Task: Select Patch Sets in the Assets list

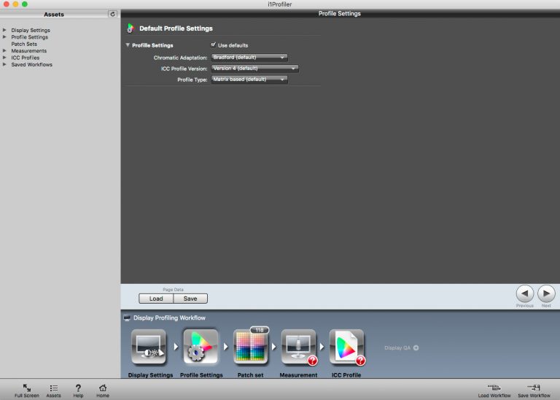Action: [24, 44]
